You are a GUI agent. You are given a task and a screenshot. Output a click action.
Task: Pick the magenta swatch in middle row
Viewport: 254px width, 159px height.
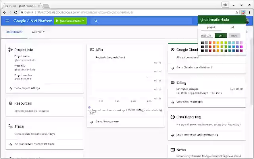(241, 47)
